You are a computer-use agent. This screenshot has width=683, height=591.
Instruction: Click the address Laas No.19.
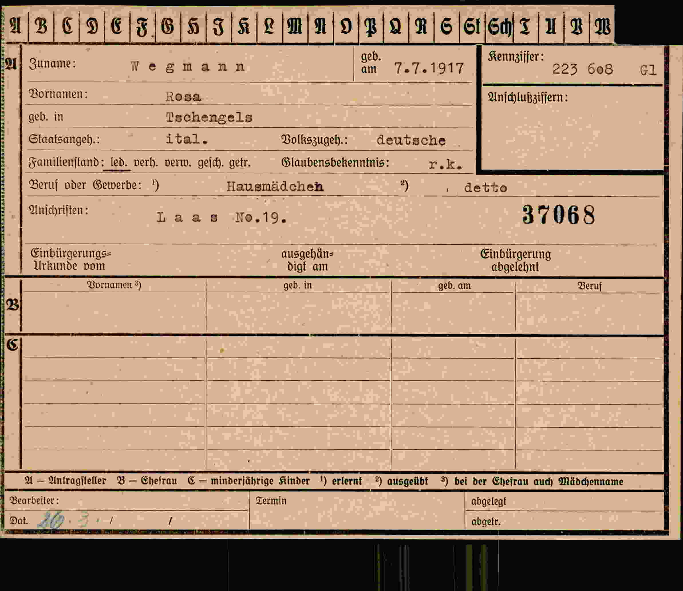coord(222,218)
